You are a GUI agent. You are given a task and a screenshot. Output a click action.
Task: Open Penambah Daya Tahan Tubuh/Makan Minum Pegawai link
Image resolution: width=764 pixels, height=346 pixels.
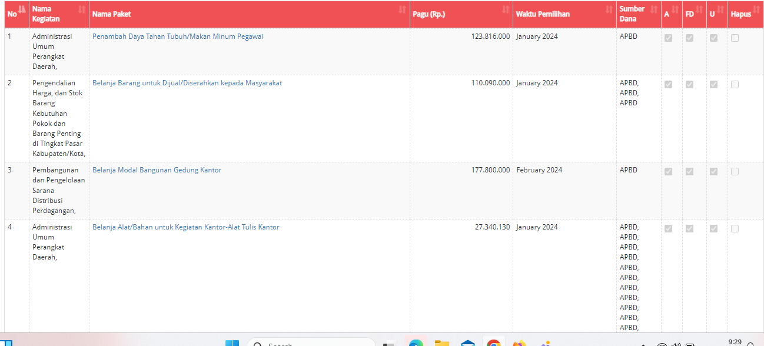tap(178, 36)
